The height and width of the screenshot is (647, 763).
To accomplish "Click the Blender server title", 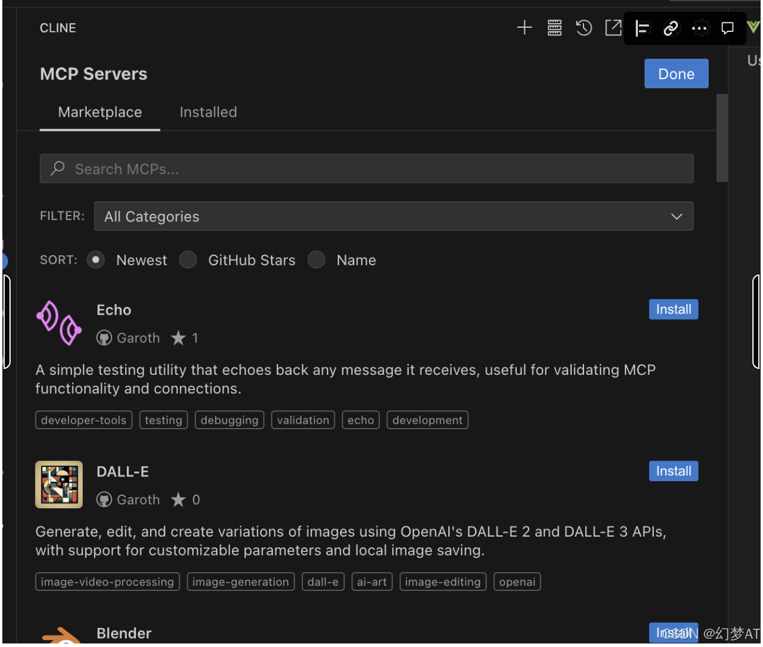I will coord(124,633).
